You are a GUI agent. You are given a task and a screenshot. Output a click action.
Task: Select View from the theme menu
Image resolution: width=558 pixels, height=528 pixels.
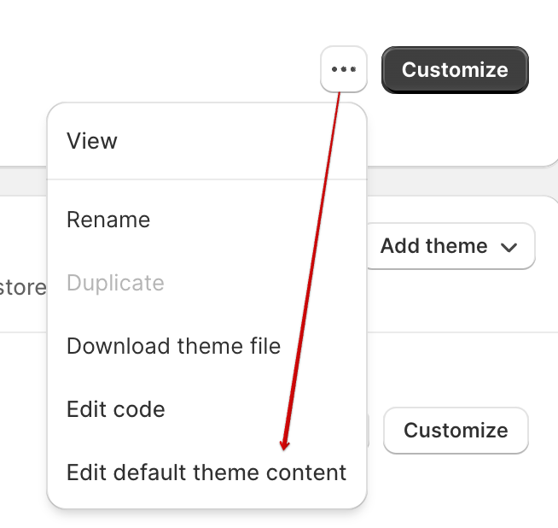pyautogui.click(x=92, y=141)
